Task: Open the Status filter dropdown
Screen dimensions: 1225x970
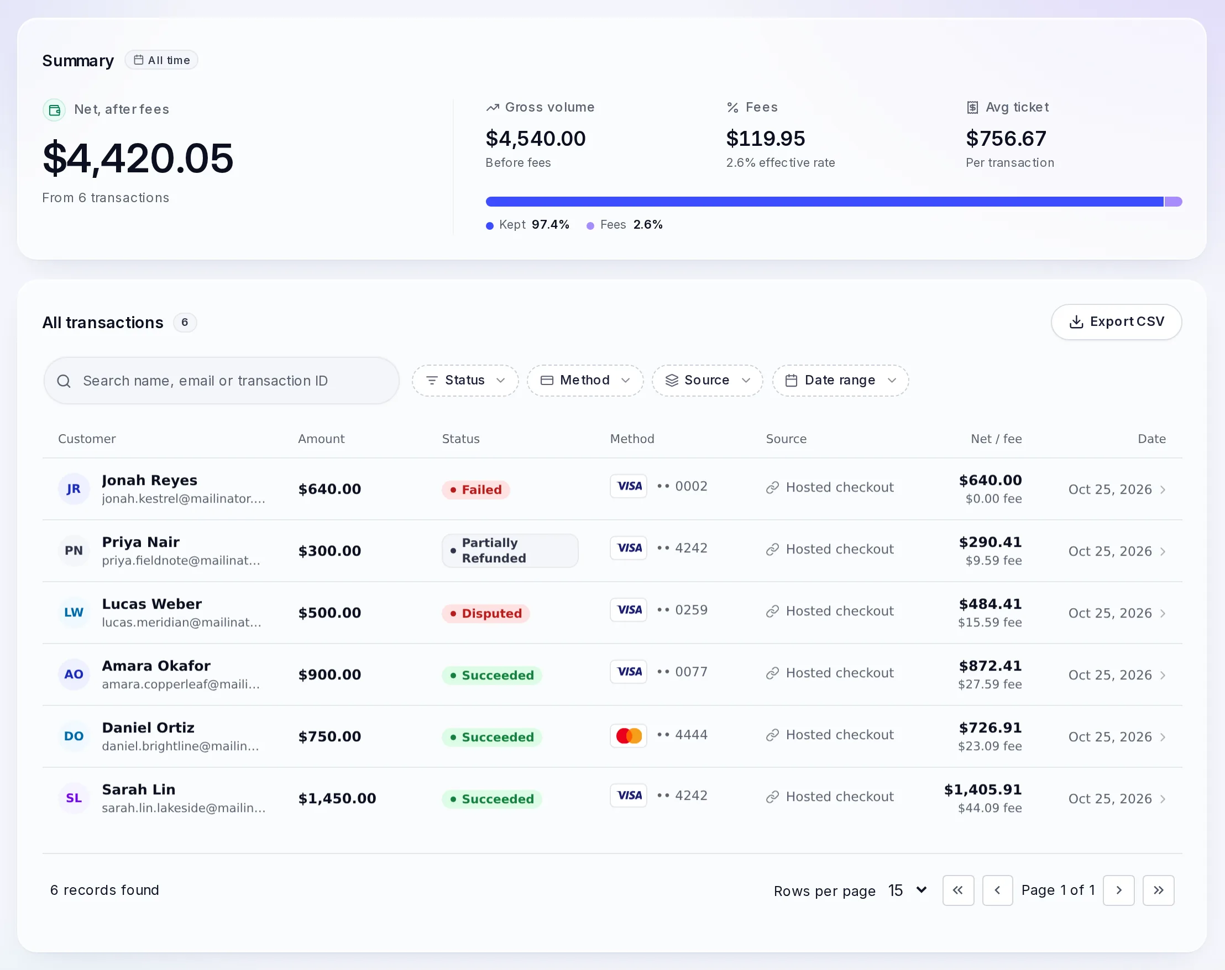Action: coord(465,380)
